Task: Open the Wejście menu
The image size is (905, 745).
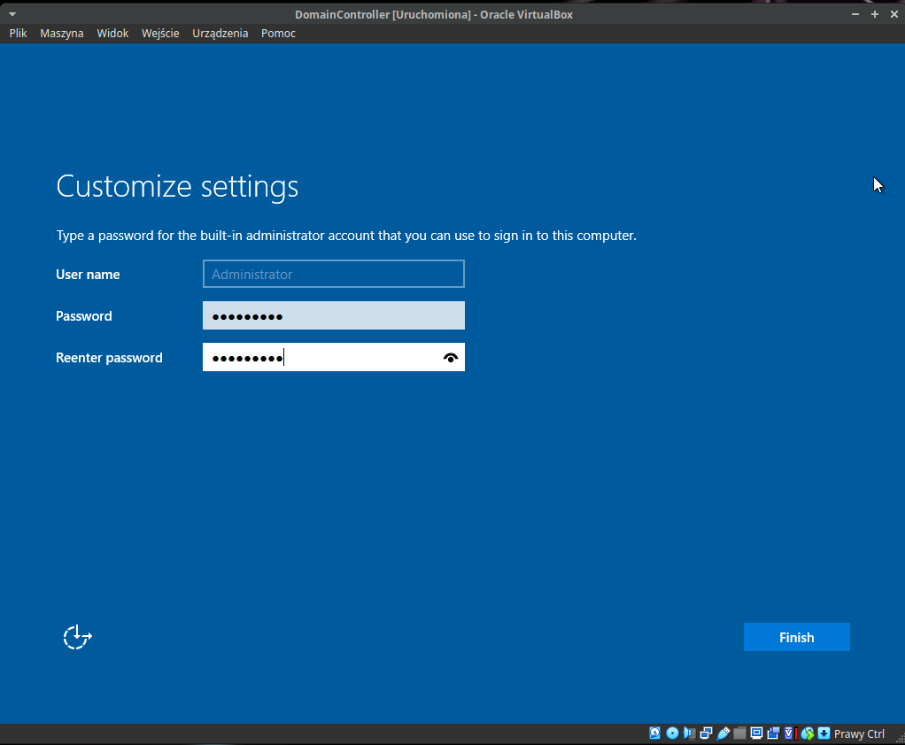Action: coord(160,33)
